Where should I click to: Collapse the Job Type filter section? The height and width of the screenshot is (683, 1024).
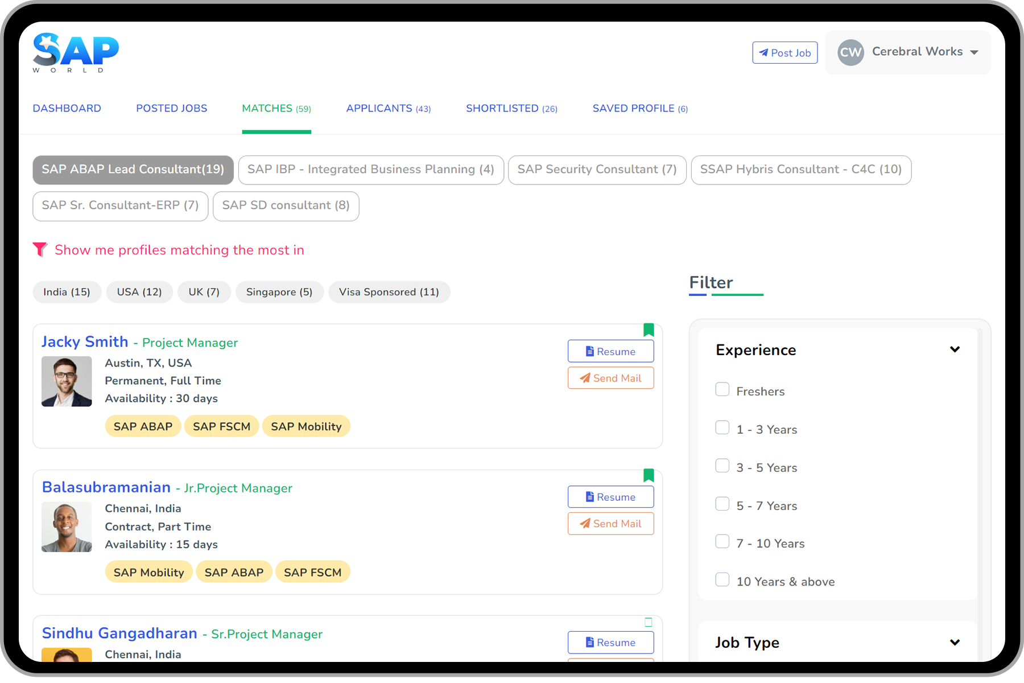[955, 642]
